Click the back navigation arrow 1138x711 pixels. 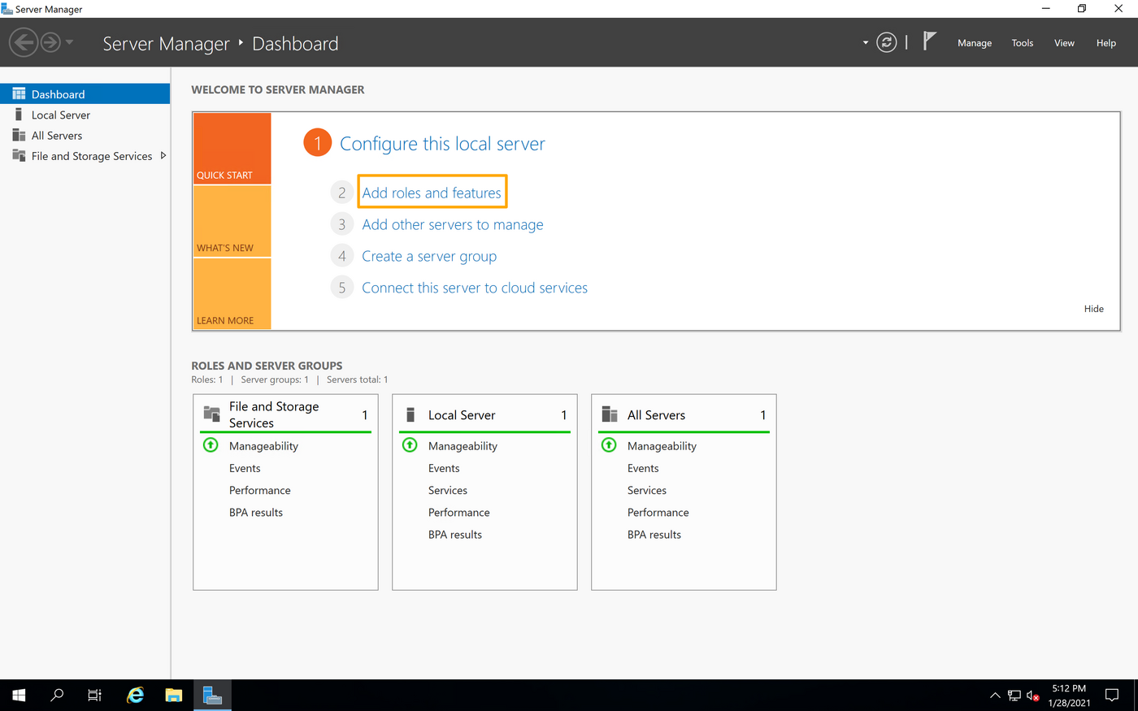tap(24, 42)
